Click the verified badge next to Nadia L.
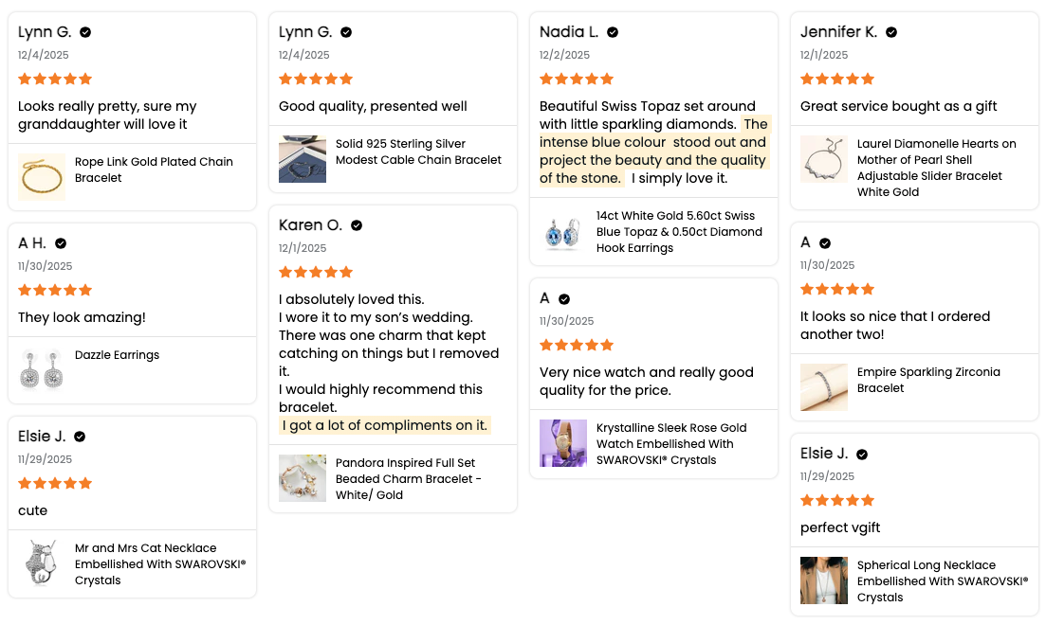Viewport: 1046px width, 625px height. pos(613,32)
